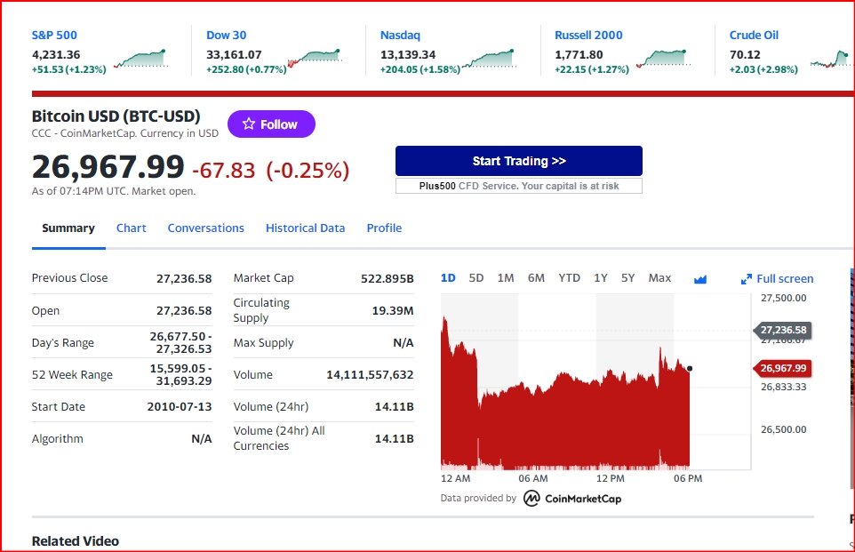Viewport: 855px width, 552px height.
Task: Set chart range to 1M
Action: [506, 278]
